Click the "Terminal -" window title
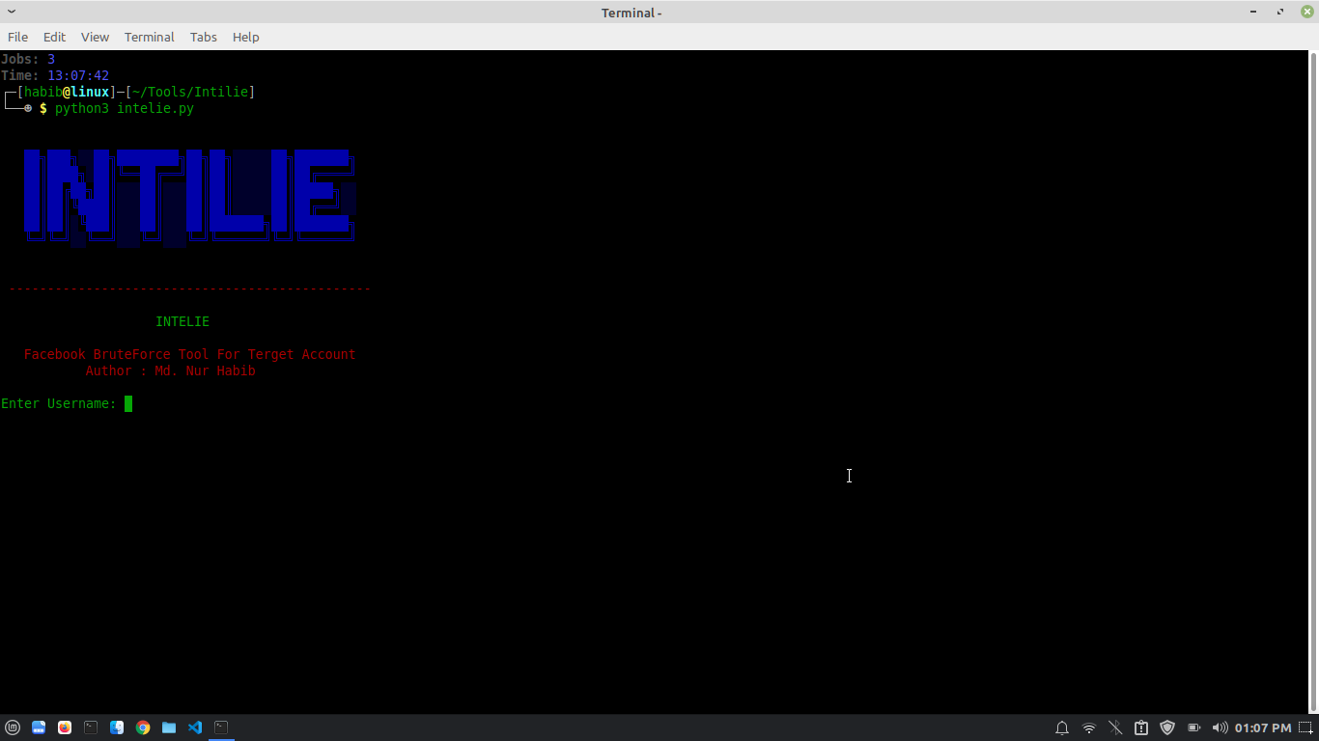This screenshot has height=741, width=1319. click(x=631, y=13)
